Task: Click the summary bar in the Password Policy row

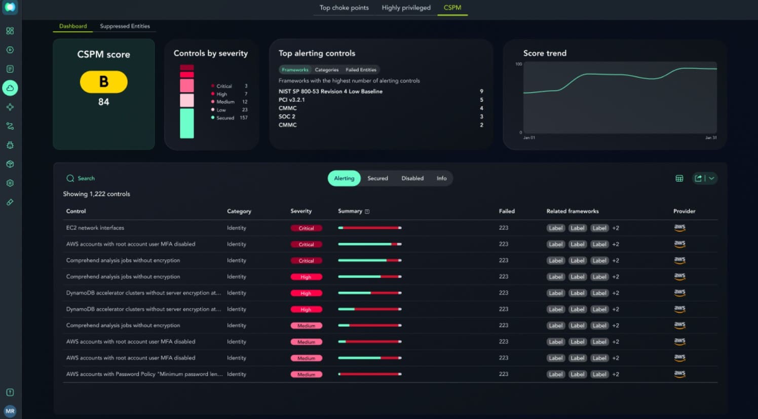Action: (370, 374)
